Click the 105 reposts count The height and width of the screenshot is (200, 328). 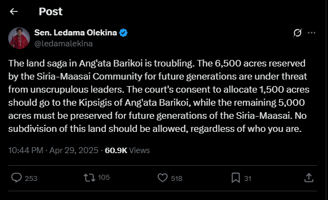pyautogui.click(x=104, y=178)
